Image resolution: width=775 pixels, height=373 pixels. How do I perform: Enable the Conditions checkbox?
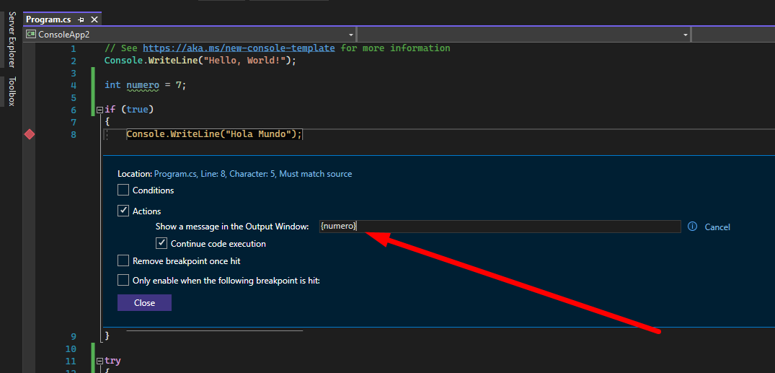click(x=123, y=190)
